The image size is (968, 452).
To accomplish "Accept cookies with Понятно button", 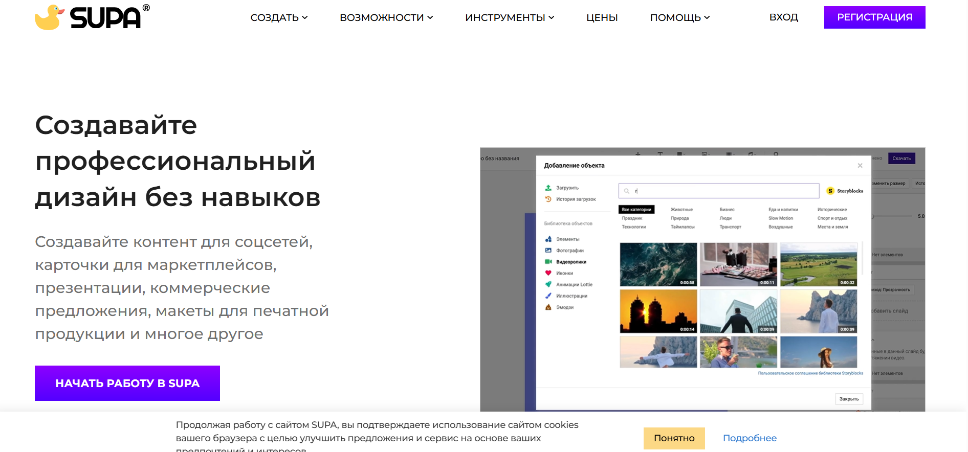I will point(674,438).
